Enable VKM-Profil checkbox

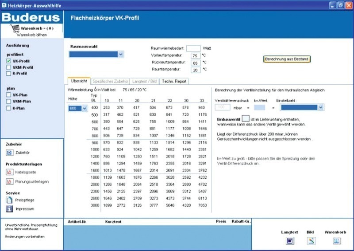click(8, 67)
